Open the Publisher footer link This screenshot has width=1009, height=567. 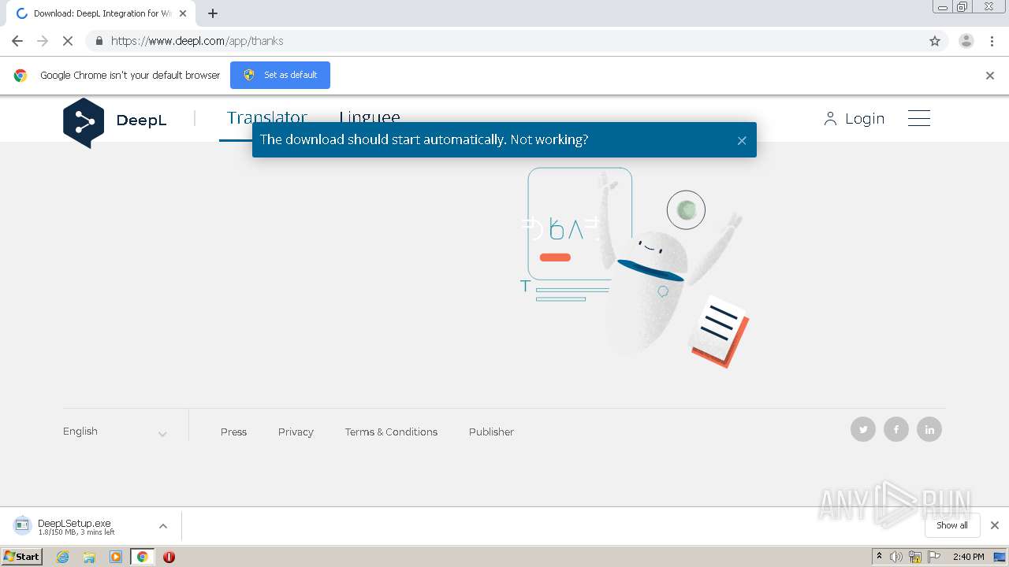tap(491, 432)
